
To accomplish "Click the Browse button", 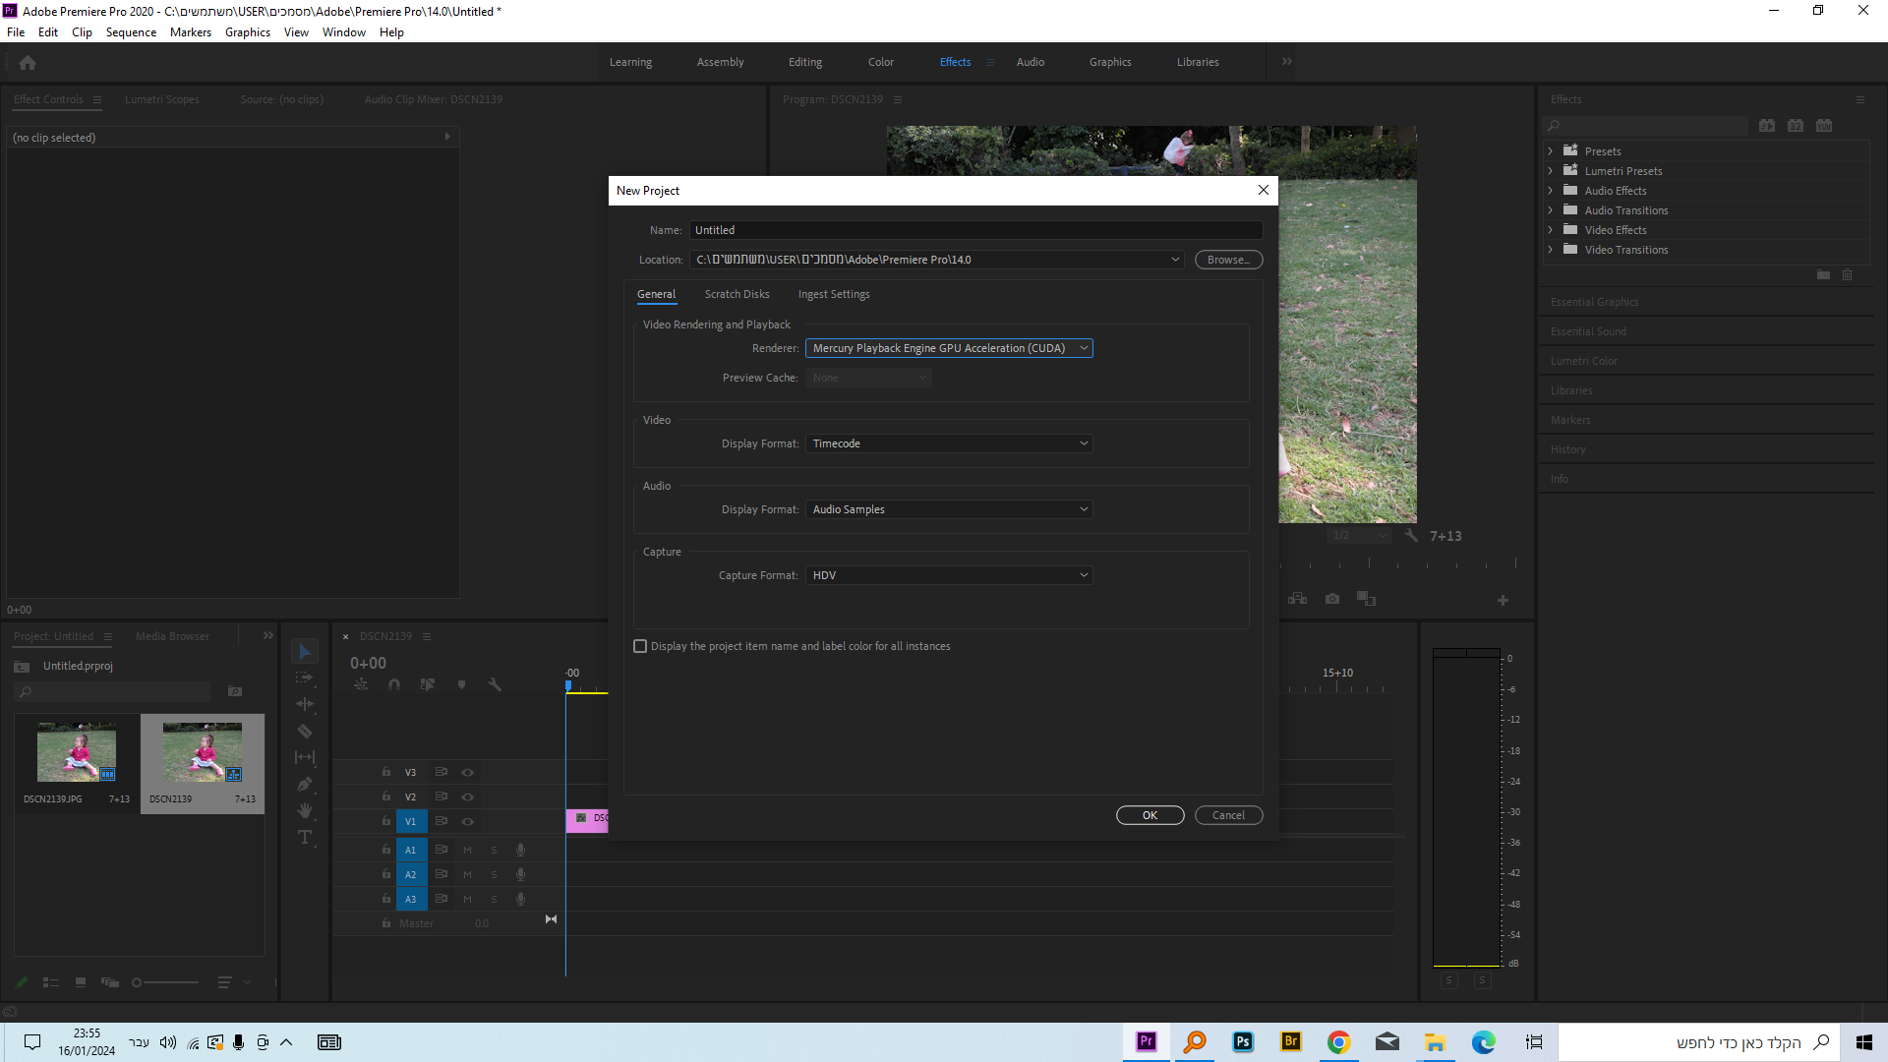I will coord(1228,260).
